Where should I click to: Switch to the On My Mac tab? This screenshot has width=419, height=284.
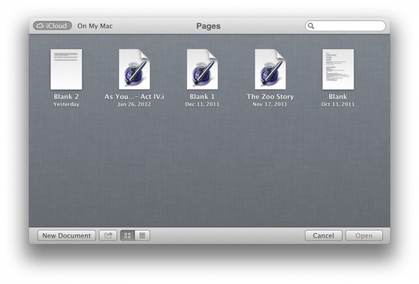point(95,26)
